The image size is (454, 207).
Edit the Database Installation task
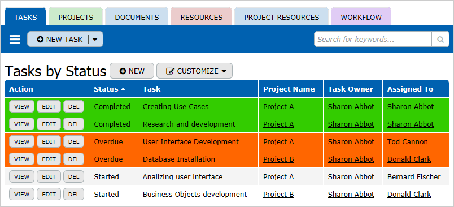click(49, 159)
